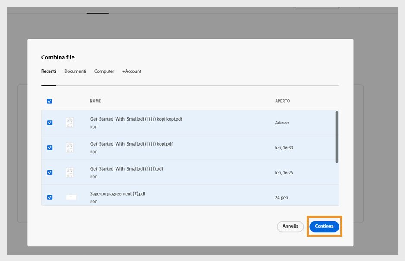
Task: Select the Sage corp agreement (7).pdf file name
Action: point(117,194)
